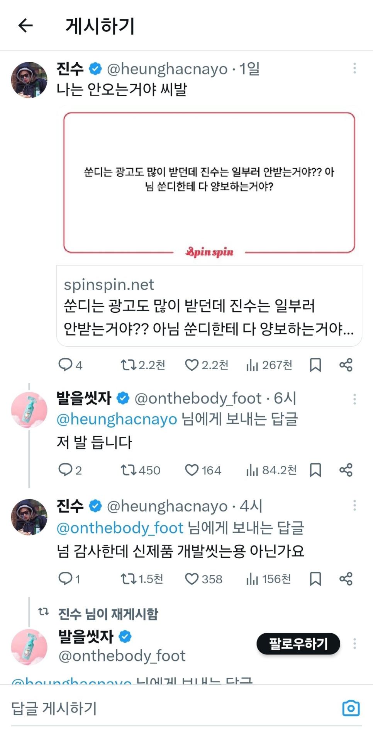Tap the back arrow in header

[25, 26]
